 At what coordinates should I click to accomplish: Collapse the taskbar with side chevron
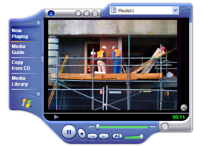(x=42, y=58)
